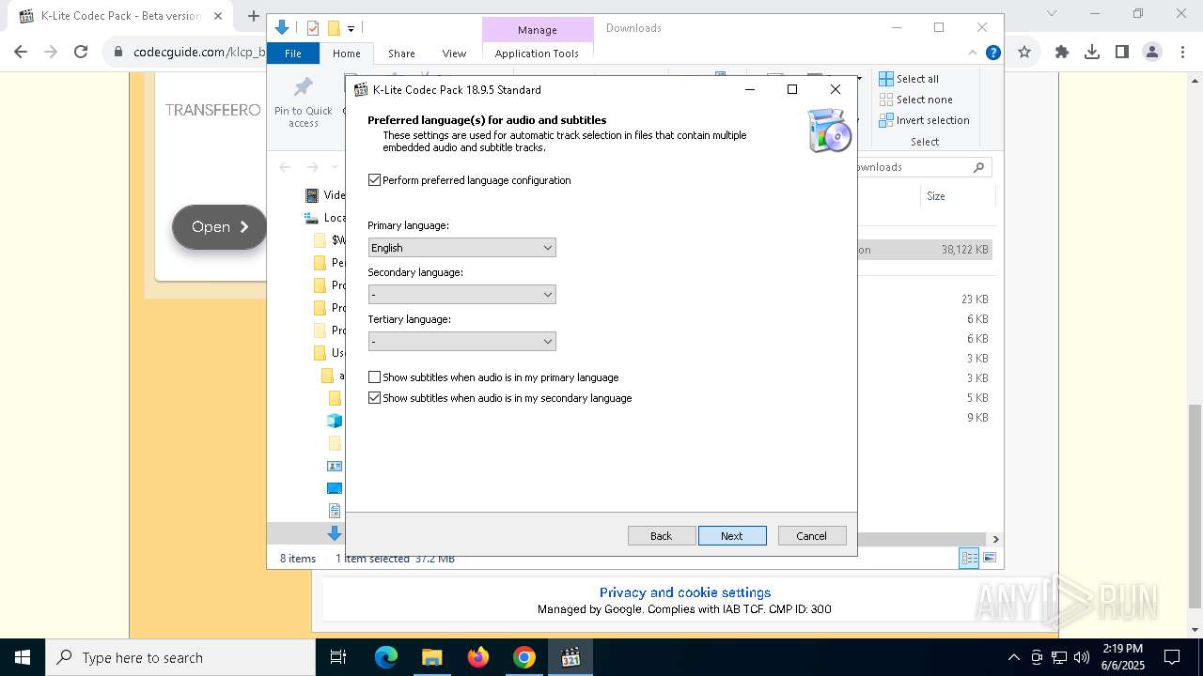Open Quick Access Toolbar dropdown arrow
Image resolution: width=1203 pixels, height=676 pixels.
[351, 29]
